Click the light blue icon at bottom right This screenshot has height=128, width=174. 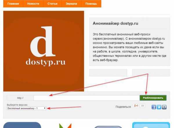pos(151,125)
